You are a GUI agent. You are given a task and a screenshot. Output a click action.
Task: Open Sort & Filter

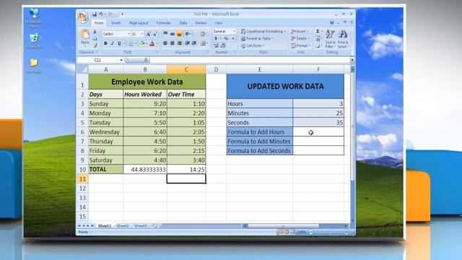[x=330, y=39]
